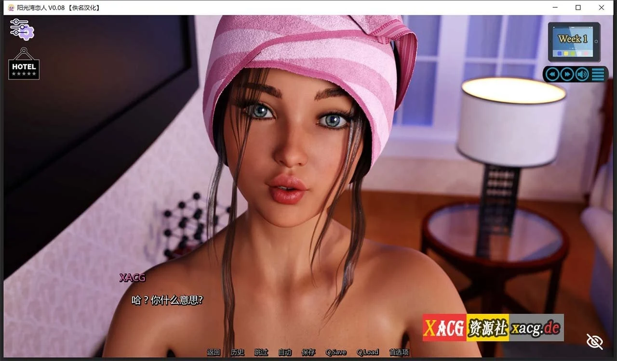The height and width of the screenshot is (361, 617).
Task: Click the rewind double-arrow button
Action: tap(552, 74)
